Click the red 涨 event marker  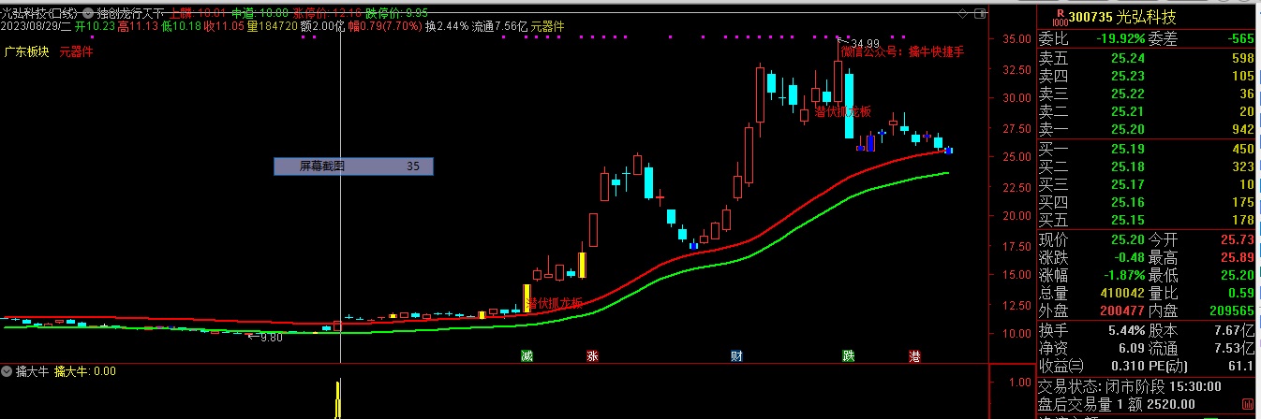[592, 356]
